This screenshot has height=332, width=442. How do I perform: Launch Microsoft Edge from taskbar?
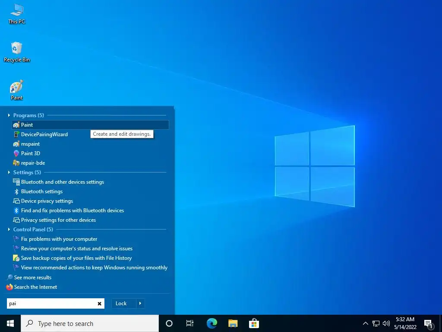tap(212, 323)
